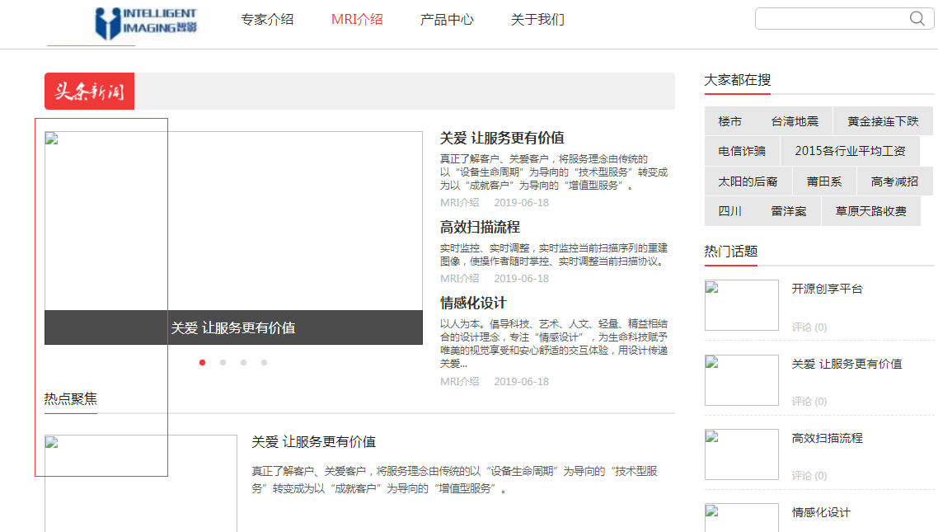
Task: Select the first red carousel dot
Action: (203, 362)
